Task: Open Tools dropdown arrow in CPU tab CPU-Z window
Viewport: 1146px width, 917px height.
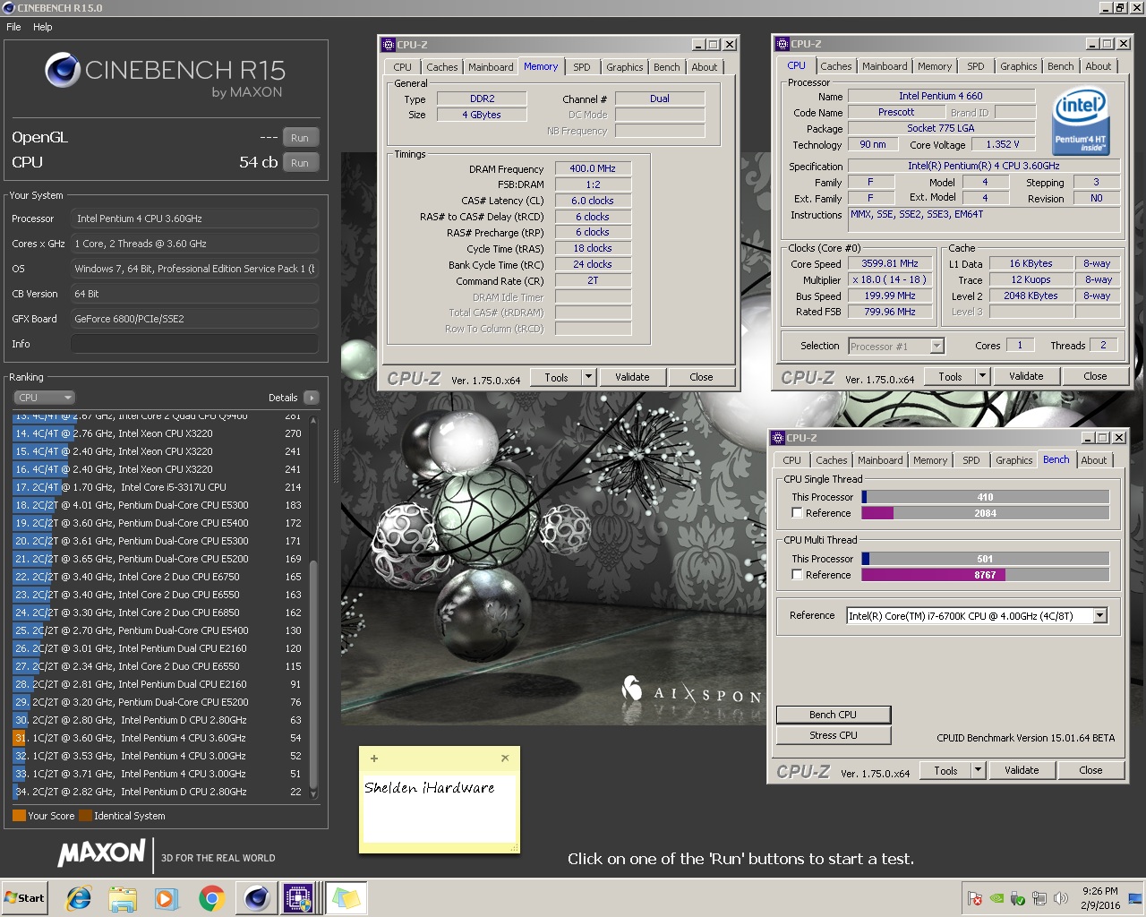Action: pos(983,376)
